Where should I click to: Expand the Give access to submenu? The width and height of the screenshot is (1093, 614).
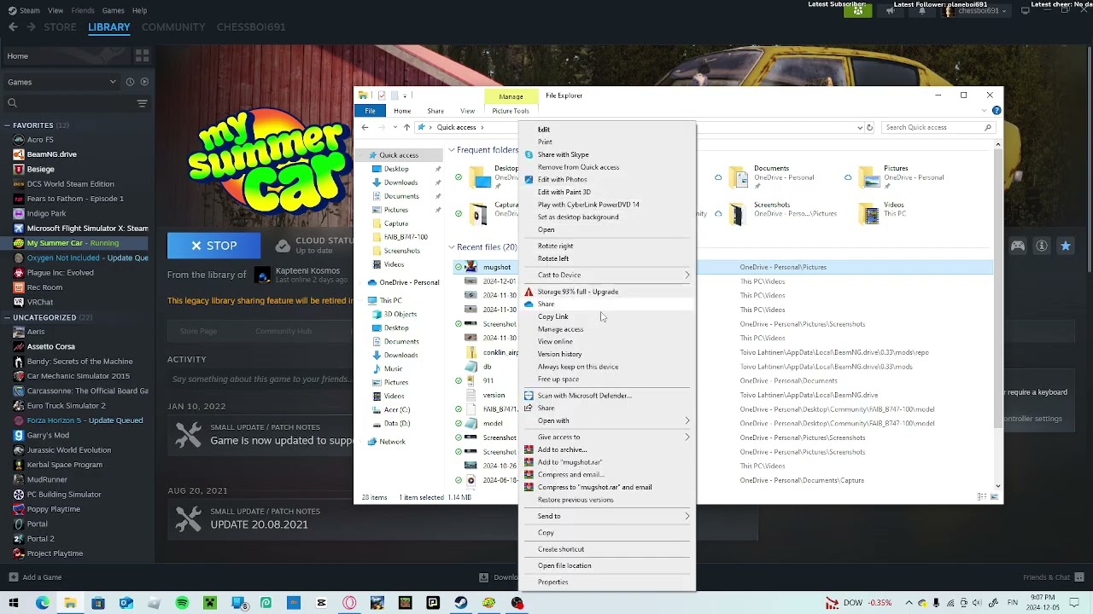pyautogui.click(x=608, y=437)
